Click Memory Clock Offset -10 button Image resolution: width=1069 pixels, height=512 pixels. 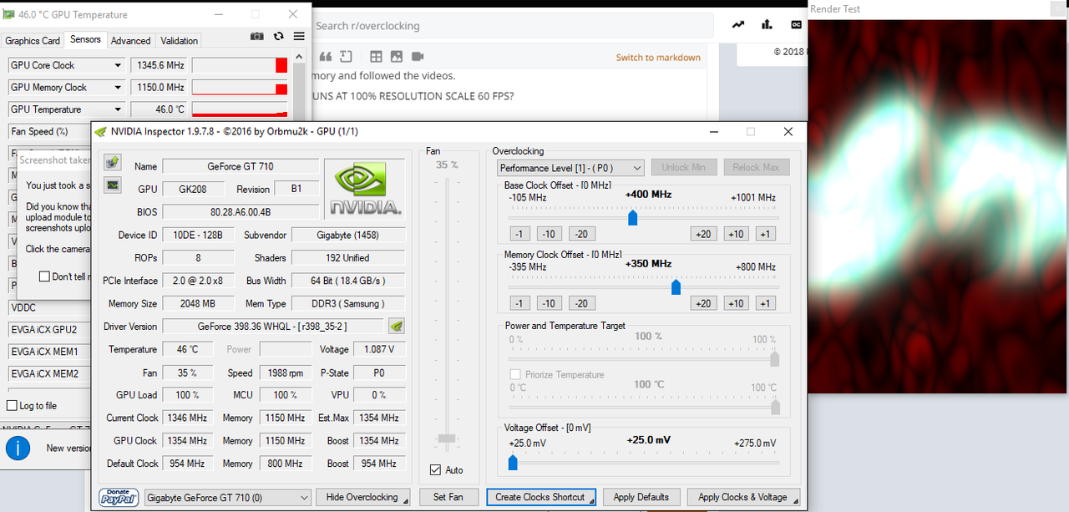pos(549,303)
